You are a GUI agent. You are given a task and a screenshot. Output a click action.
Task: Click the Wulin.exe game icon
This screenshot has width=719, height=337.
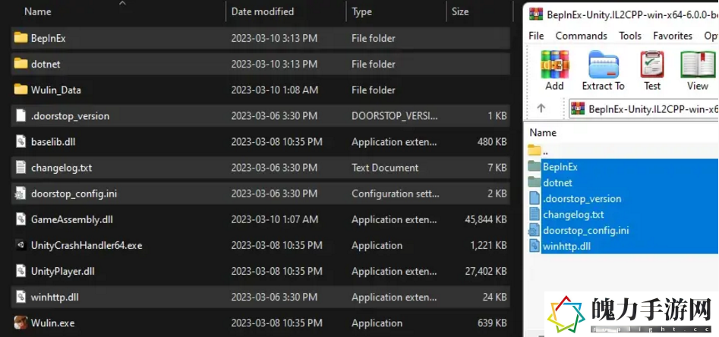tap(20, 323)
